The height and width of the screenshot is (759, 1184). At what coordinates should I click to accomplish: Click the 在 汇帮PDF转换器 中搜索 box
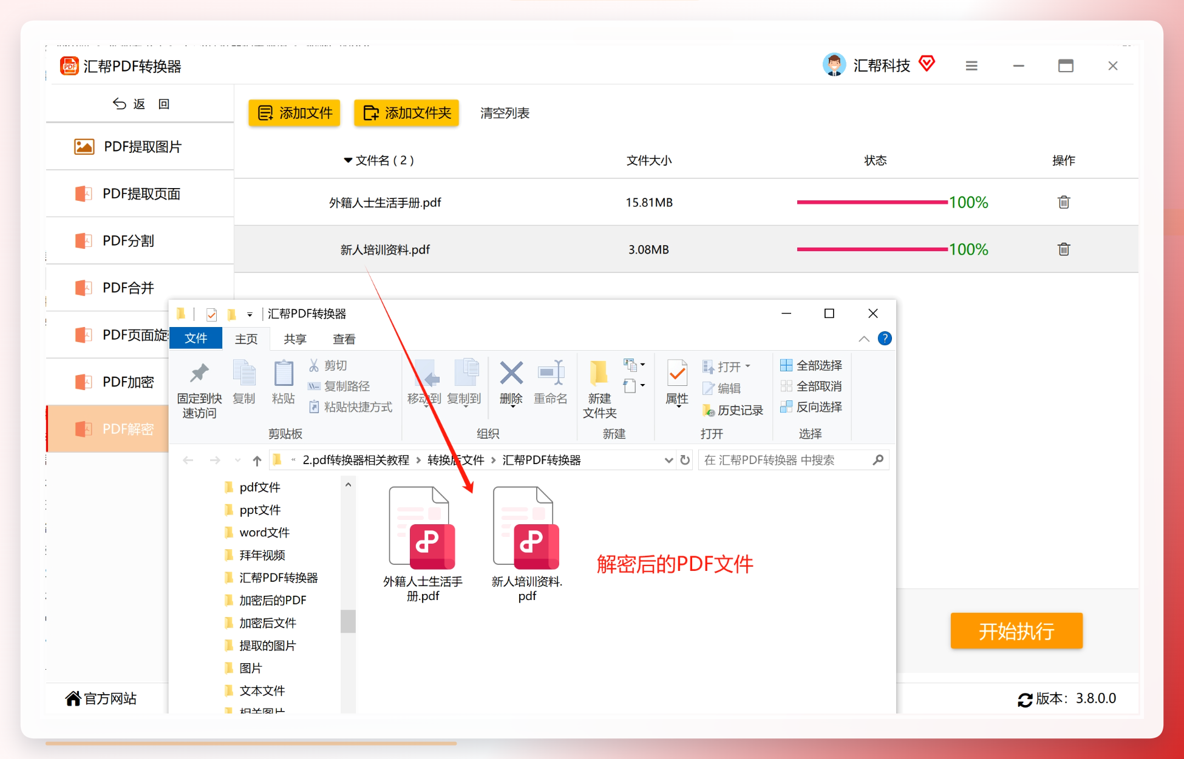[x=794, y=460]
